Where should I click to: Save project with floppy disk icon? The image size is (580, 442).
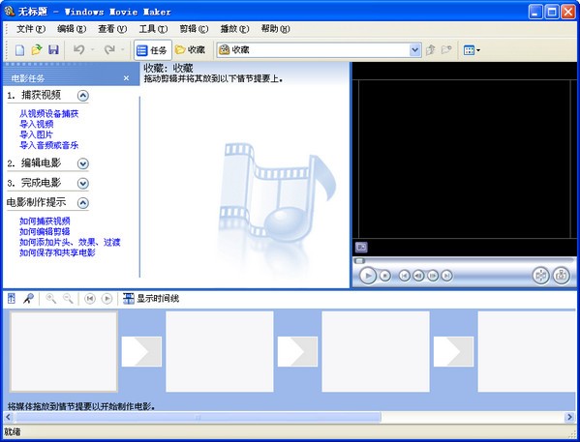[x=53, y=50]
